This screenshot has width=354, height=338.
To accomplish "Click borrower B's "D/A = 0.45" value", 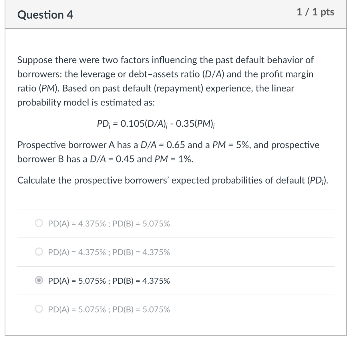I will tap(110, 159).
